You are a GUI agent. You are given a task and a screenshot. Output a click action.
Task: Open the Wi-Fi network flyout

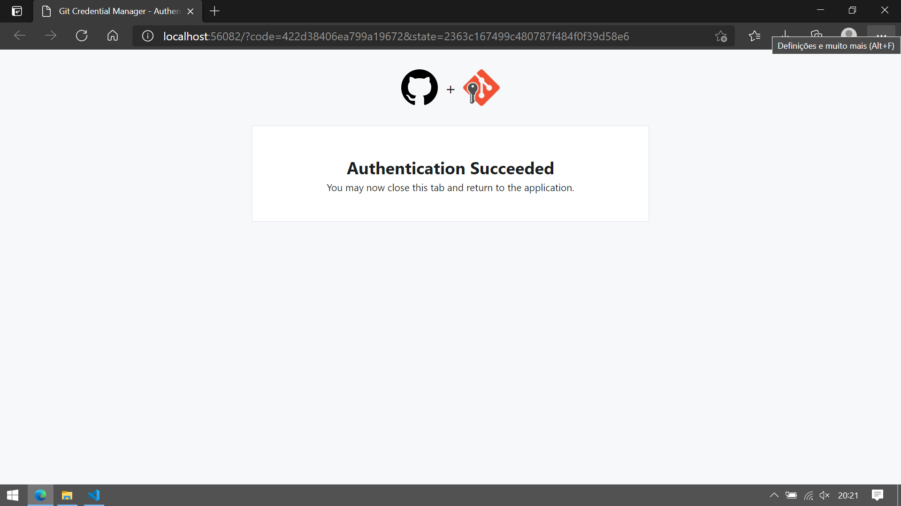click(x=809, y=495)
